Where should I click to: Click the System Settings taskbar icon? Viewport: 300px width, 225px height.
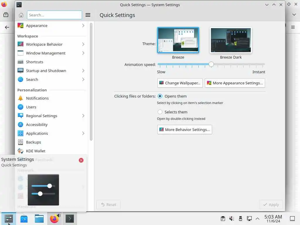click(x=8, y=219)
